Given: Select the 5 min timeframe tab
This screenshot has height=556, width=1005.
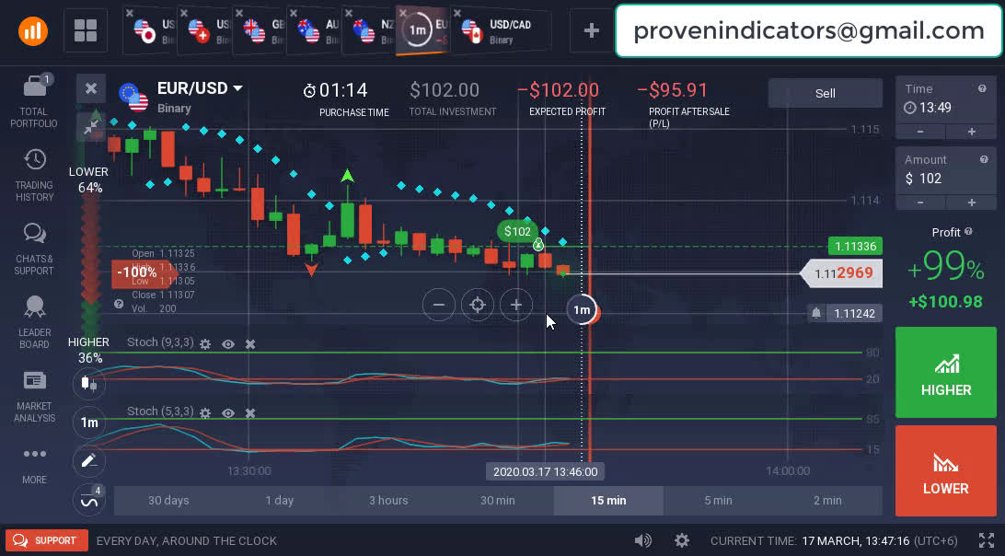Looking at the screenshot, I should click(x=718, y=500).
